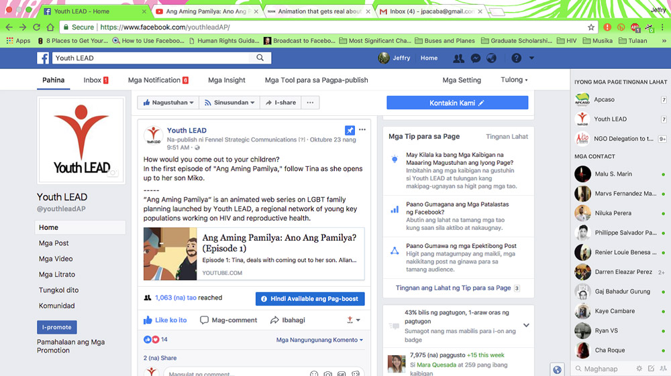Click the create group icon in chat bar
This screenshot has height=376, width=671.
pyautogui.click(x=663, y=369)
